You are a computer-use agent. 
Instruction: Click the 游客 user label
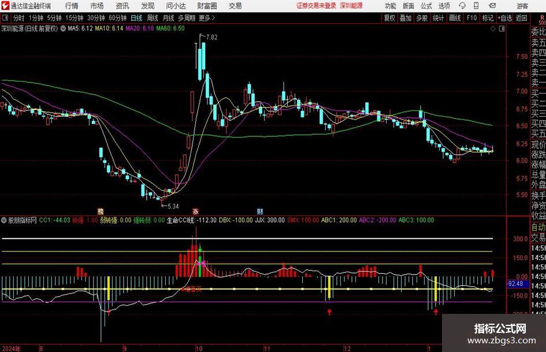[x=522, y=6]
